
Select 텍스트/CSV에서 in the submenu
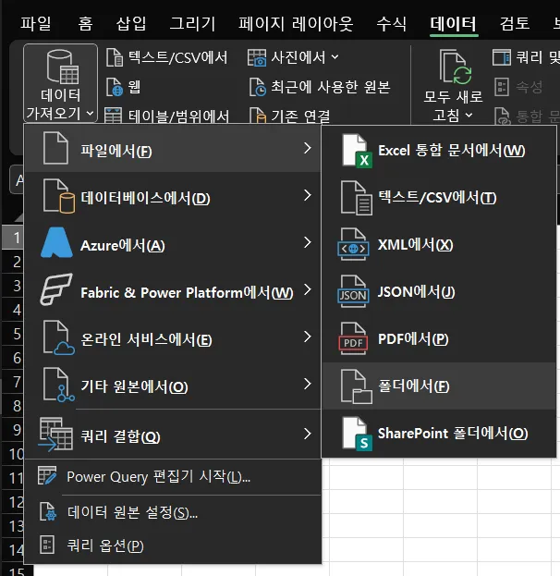point(437,198)
